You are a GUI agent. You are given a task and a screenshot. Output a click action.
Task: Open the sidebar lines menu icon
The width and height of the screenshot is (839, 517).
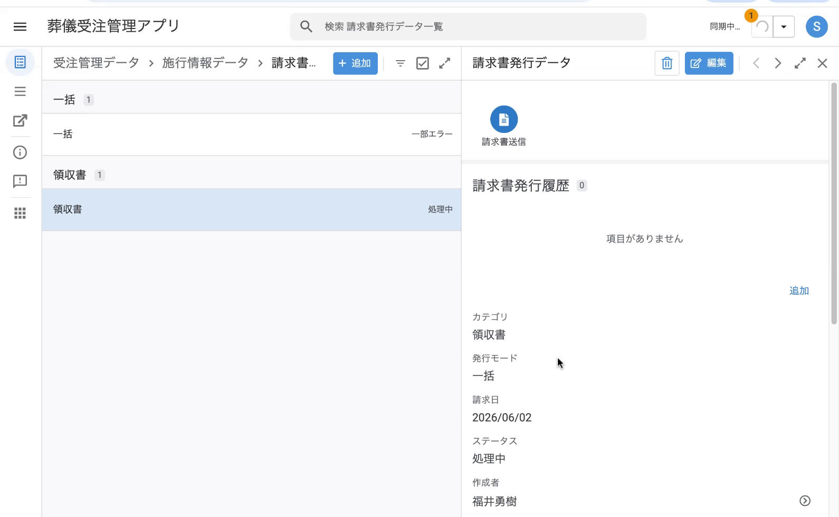[x=20, y=92]
